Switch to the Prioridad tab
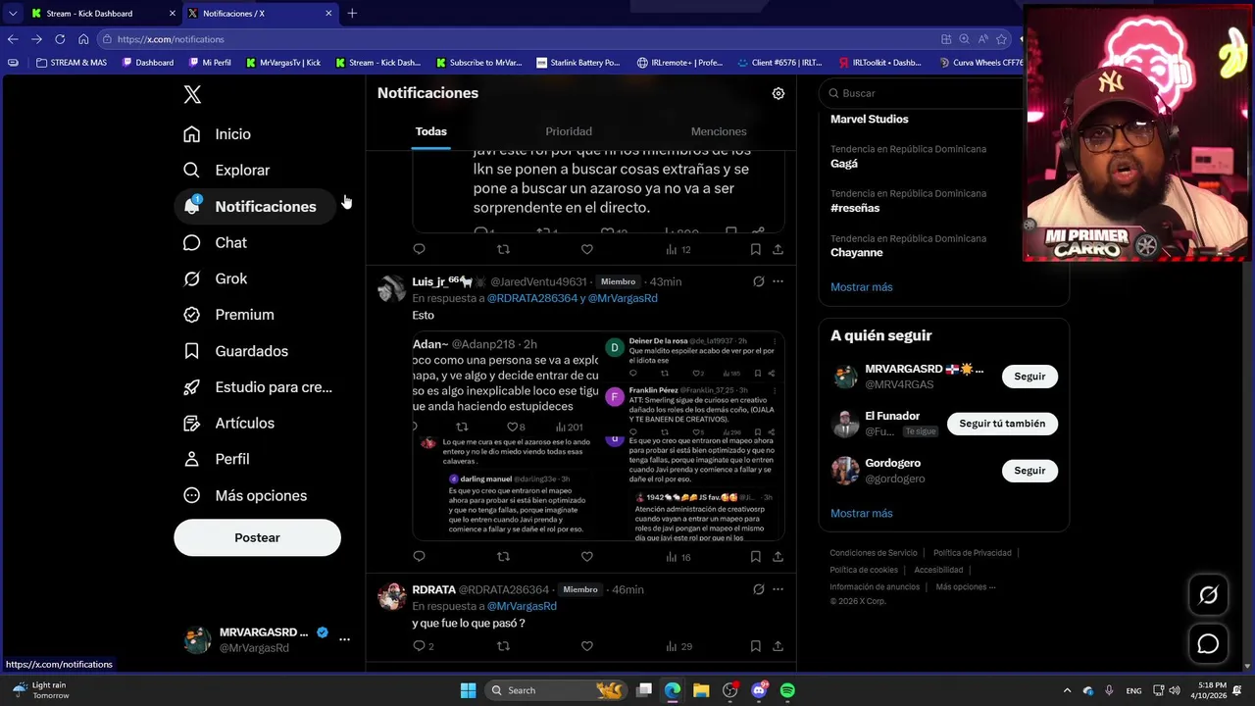Image resolution: width=1255 pixels, height=706 pixels. [569, 131]
